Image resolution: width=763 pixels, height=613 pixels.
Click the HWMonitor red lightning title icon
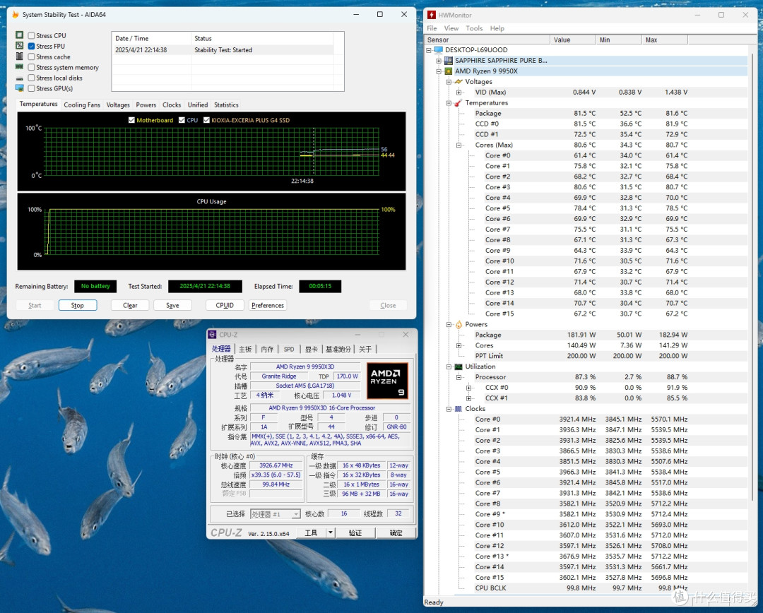pos(432,15)
